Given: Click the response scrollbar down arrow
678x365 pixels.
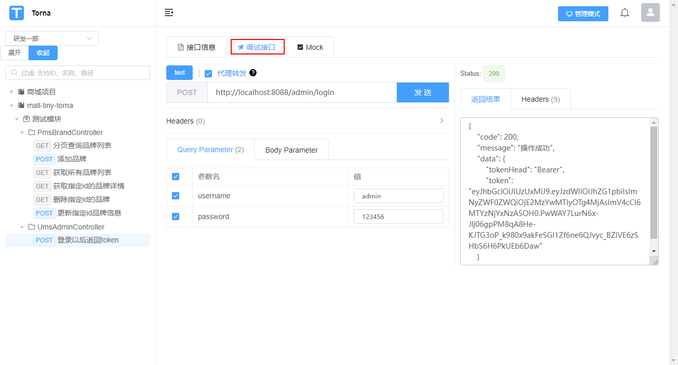Looking at the screenshot, I should pos(654,251).
